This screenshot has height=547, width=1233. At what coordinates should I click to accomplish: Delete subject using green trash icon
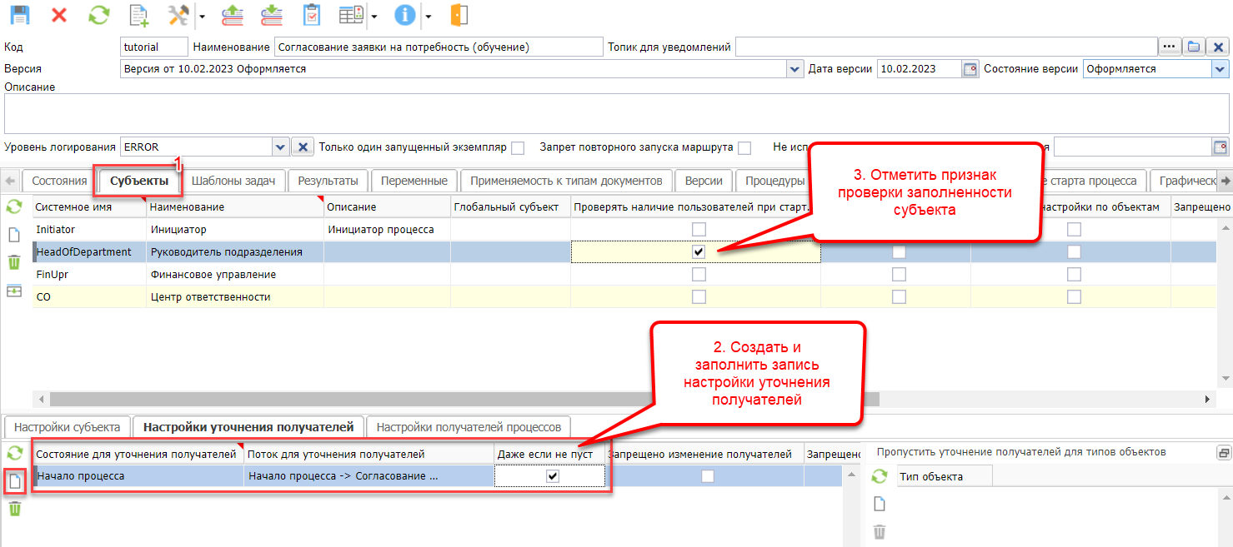click(14, 262)
